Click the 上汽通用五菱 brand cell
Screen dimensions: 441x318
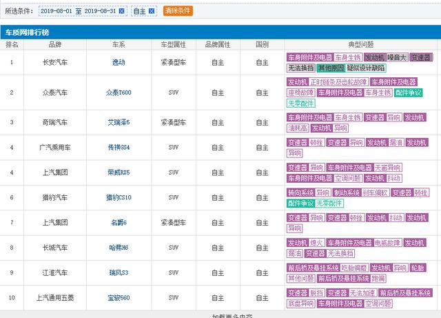55,298
